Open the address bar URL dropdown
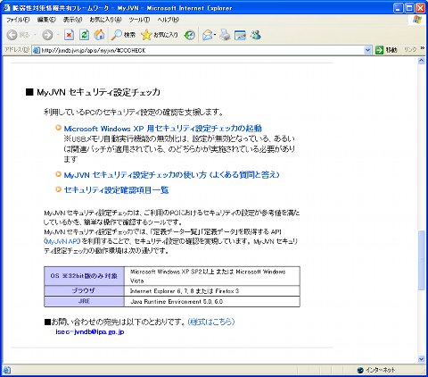428x377 pixels. [367, 50]
